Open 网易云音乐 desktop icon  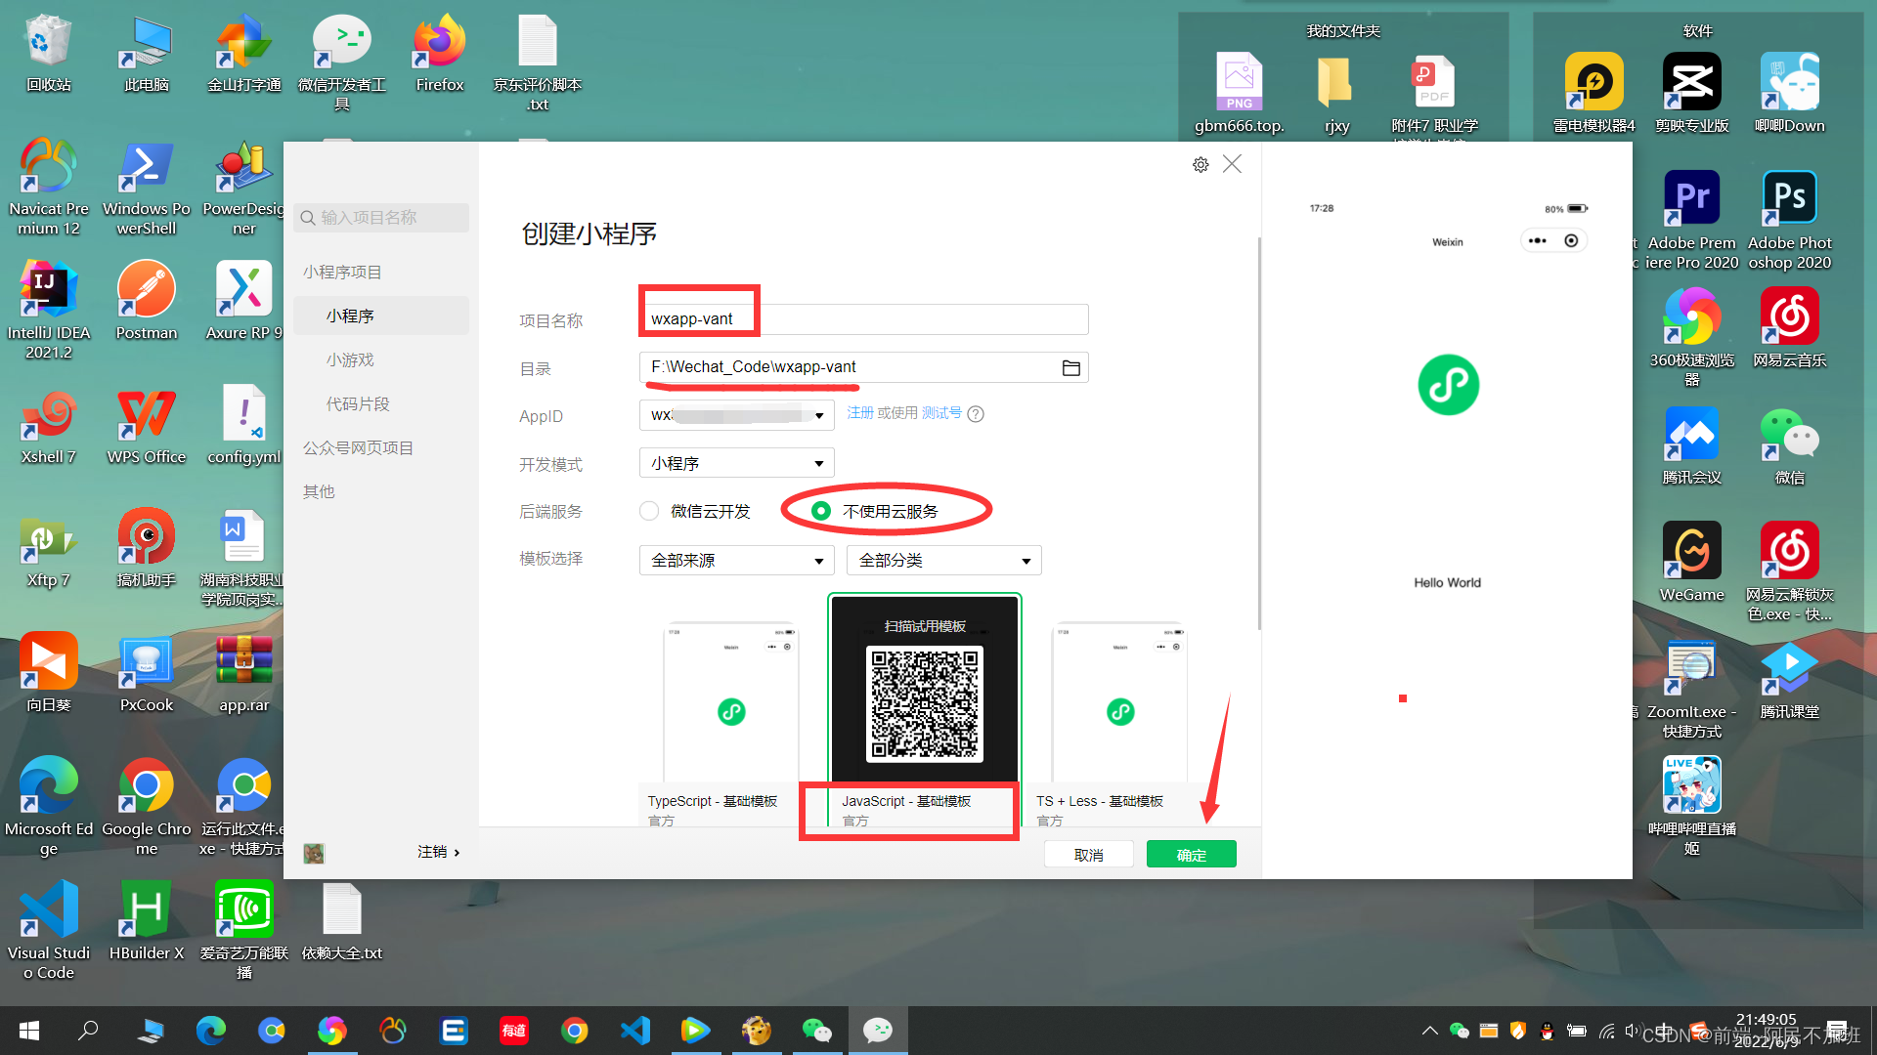[x=1790, y=327]
